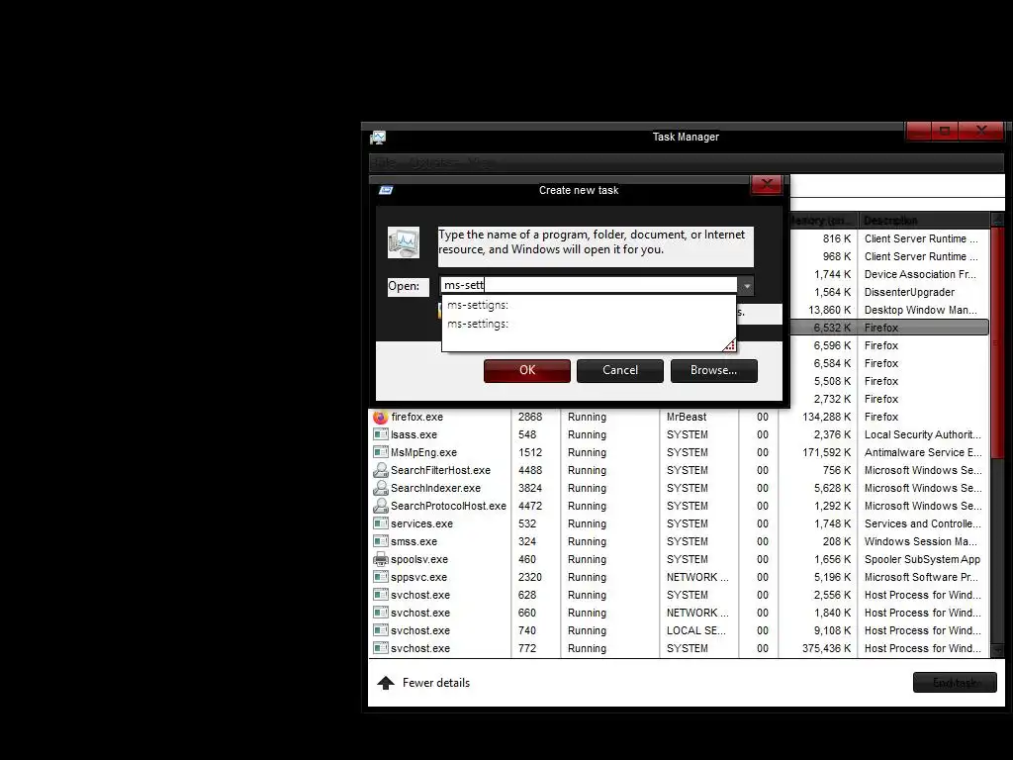Select the spoolsv.exe process name
Viewport: 1013px width, 760px height.
click(x=419, y=560)
